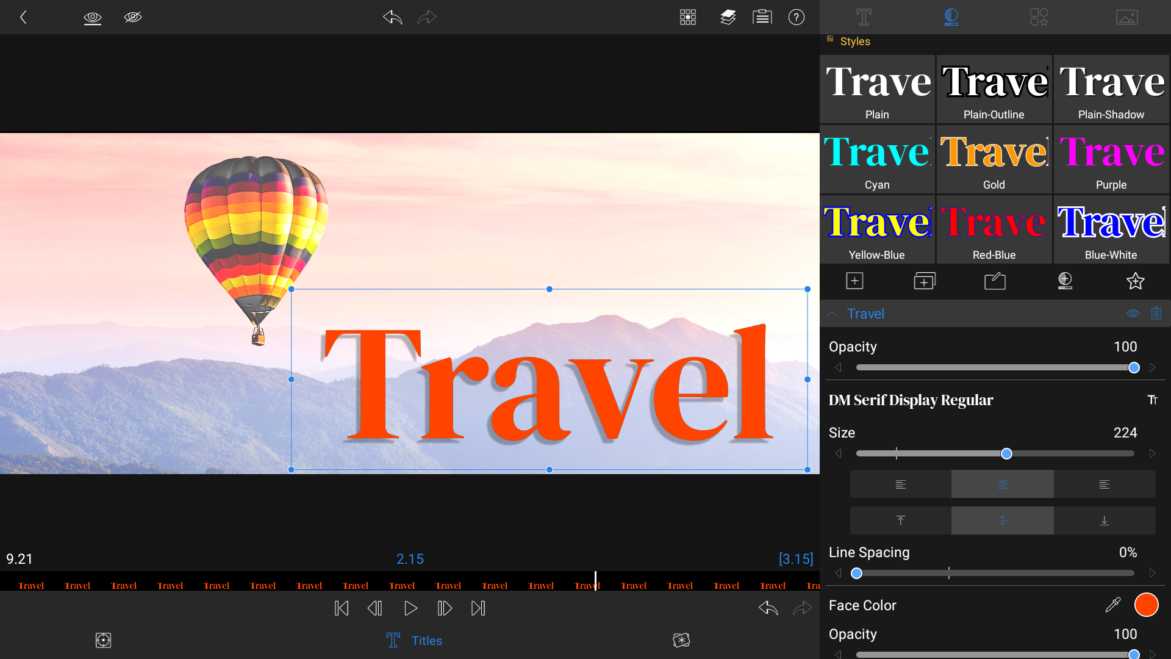Open the Help icon in the toolbar
The image size is (1171, 659).
click(797, 17)
